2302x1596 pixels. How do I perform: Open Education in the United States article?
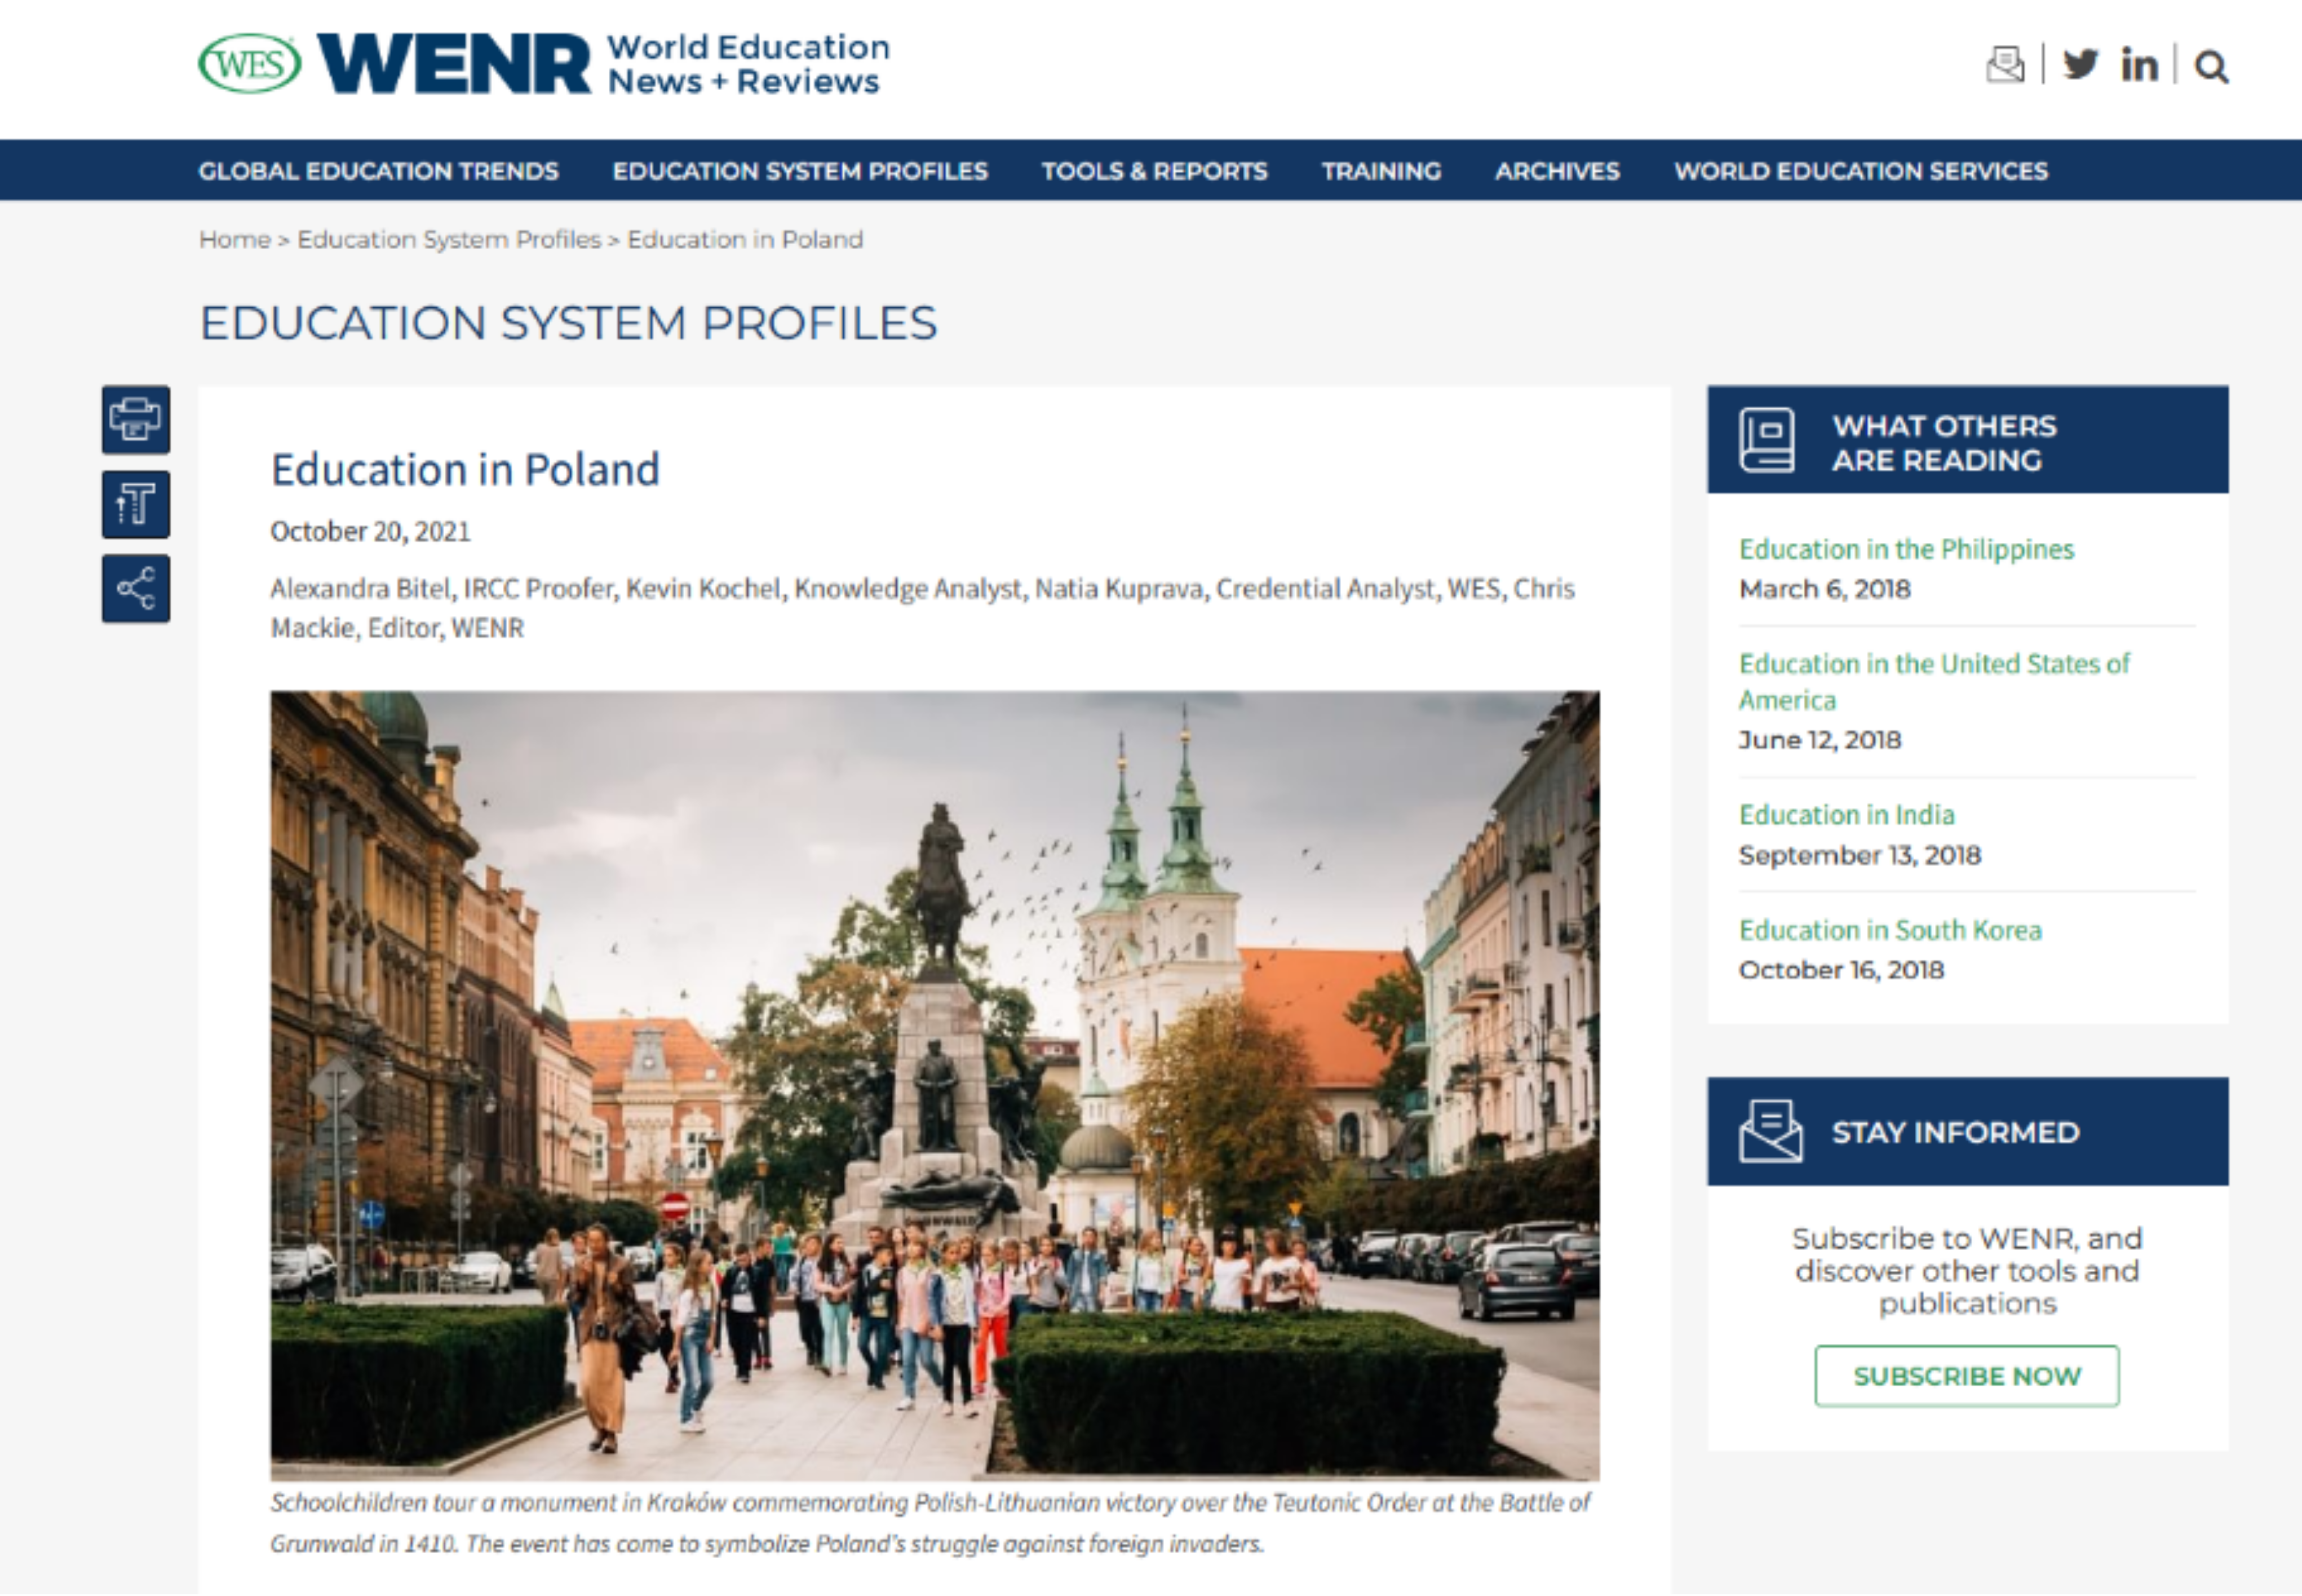1934,681
